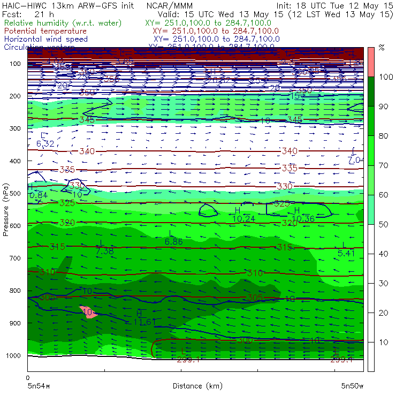Click the 70-80% bright green colorbar band
396x396 pixels.
pos(371,150)
